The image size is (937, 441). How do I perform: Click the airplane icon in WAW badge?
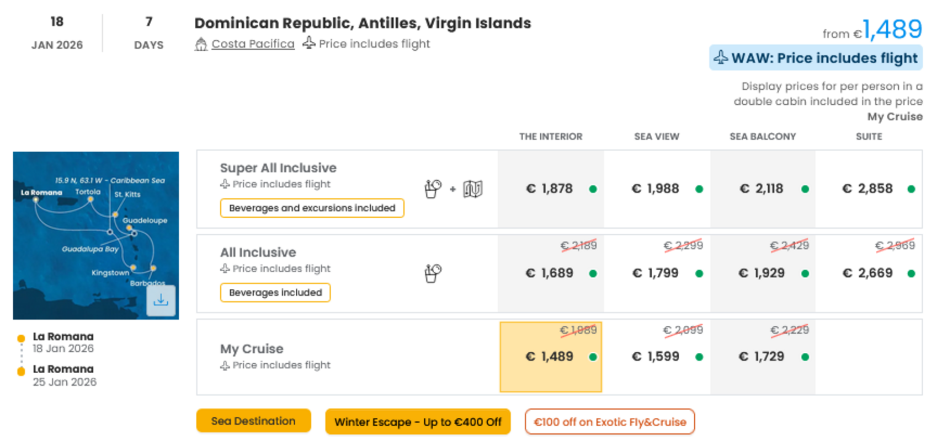click(x=721, y=57)
